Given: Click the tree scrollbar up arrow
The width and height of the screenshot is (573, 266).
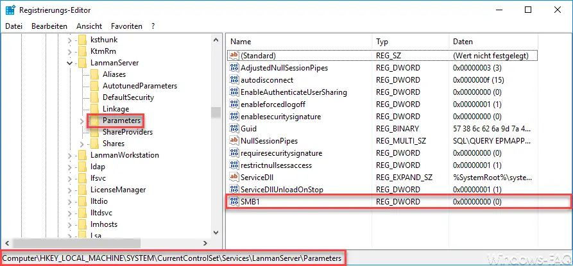Looking at the screenshot, I should point(216,39).
